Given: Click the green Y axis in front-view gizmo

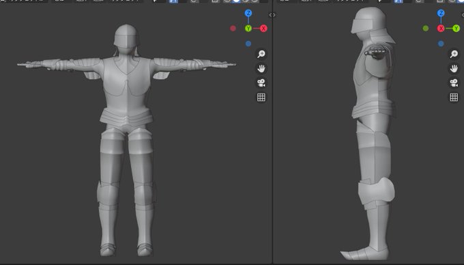Looking at the screenshot, I should (x=248, y=29).
